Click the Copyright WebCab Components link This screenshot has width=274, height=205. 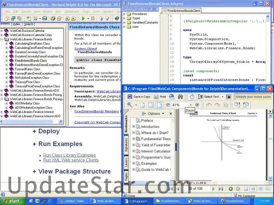pos(98,122)
